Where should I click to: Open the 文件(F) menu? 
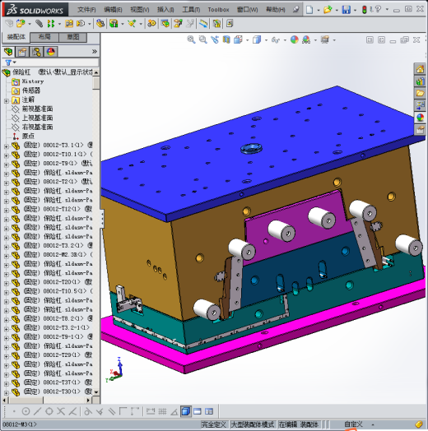(x=86, y=10)
